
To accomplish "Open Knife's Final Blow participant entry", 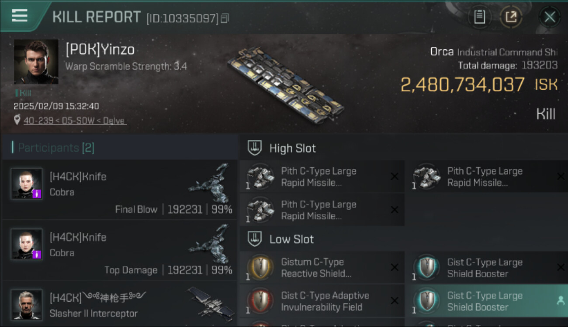I will 119,190.
